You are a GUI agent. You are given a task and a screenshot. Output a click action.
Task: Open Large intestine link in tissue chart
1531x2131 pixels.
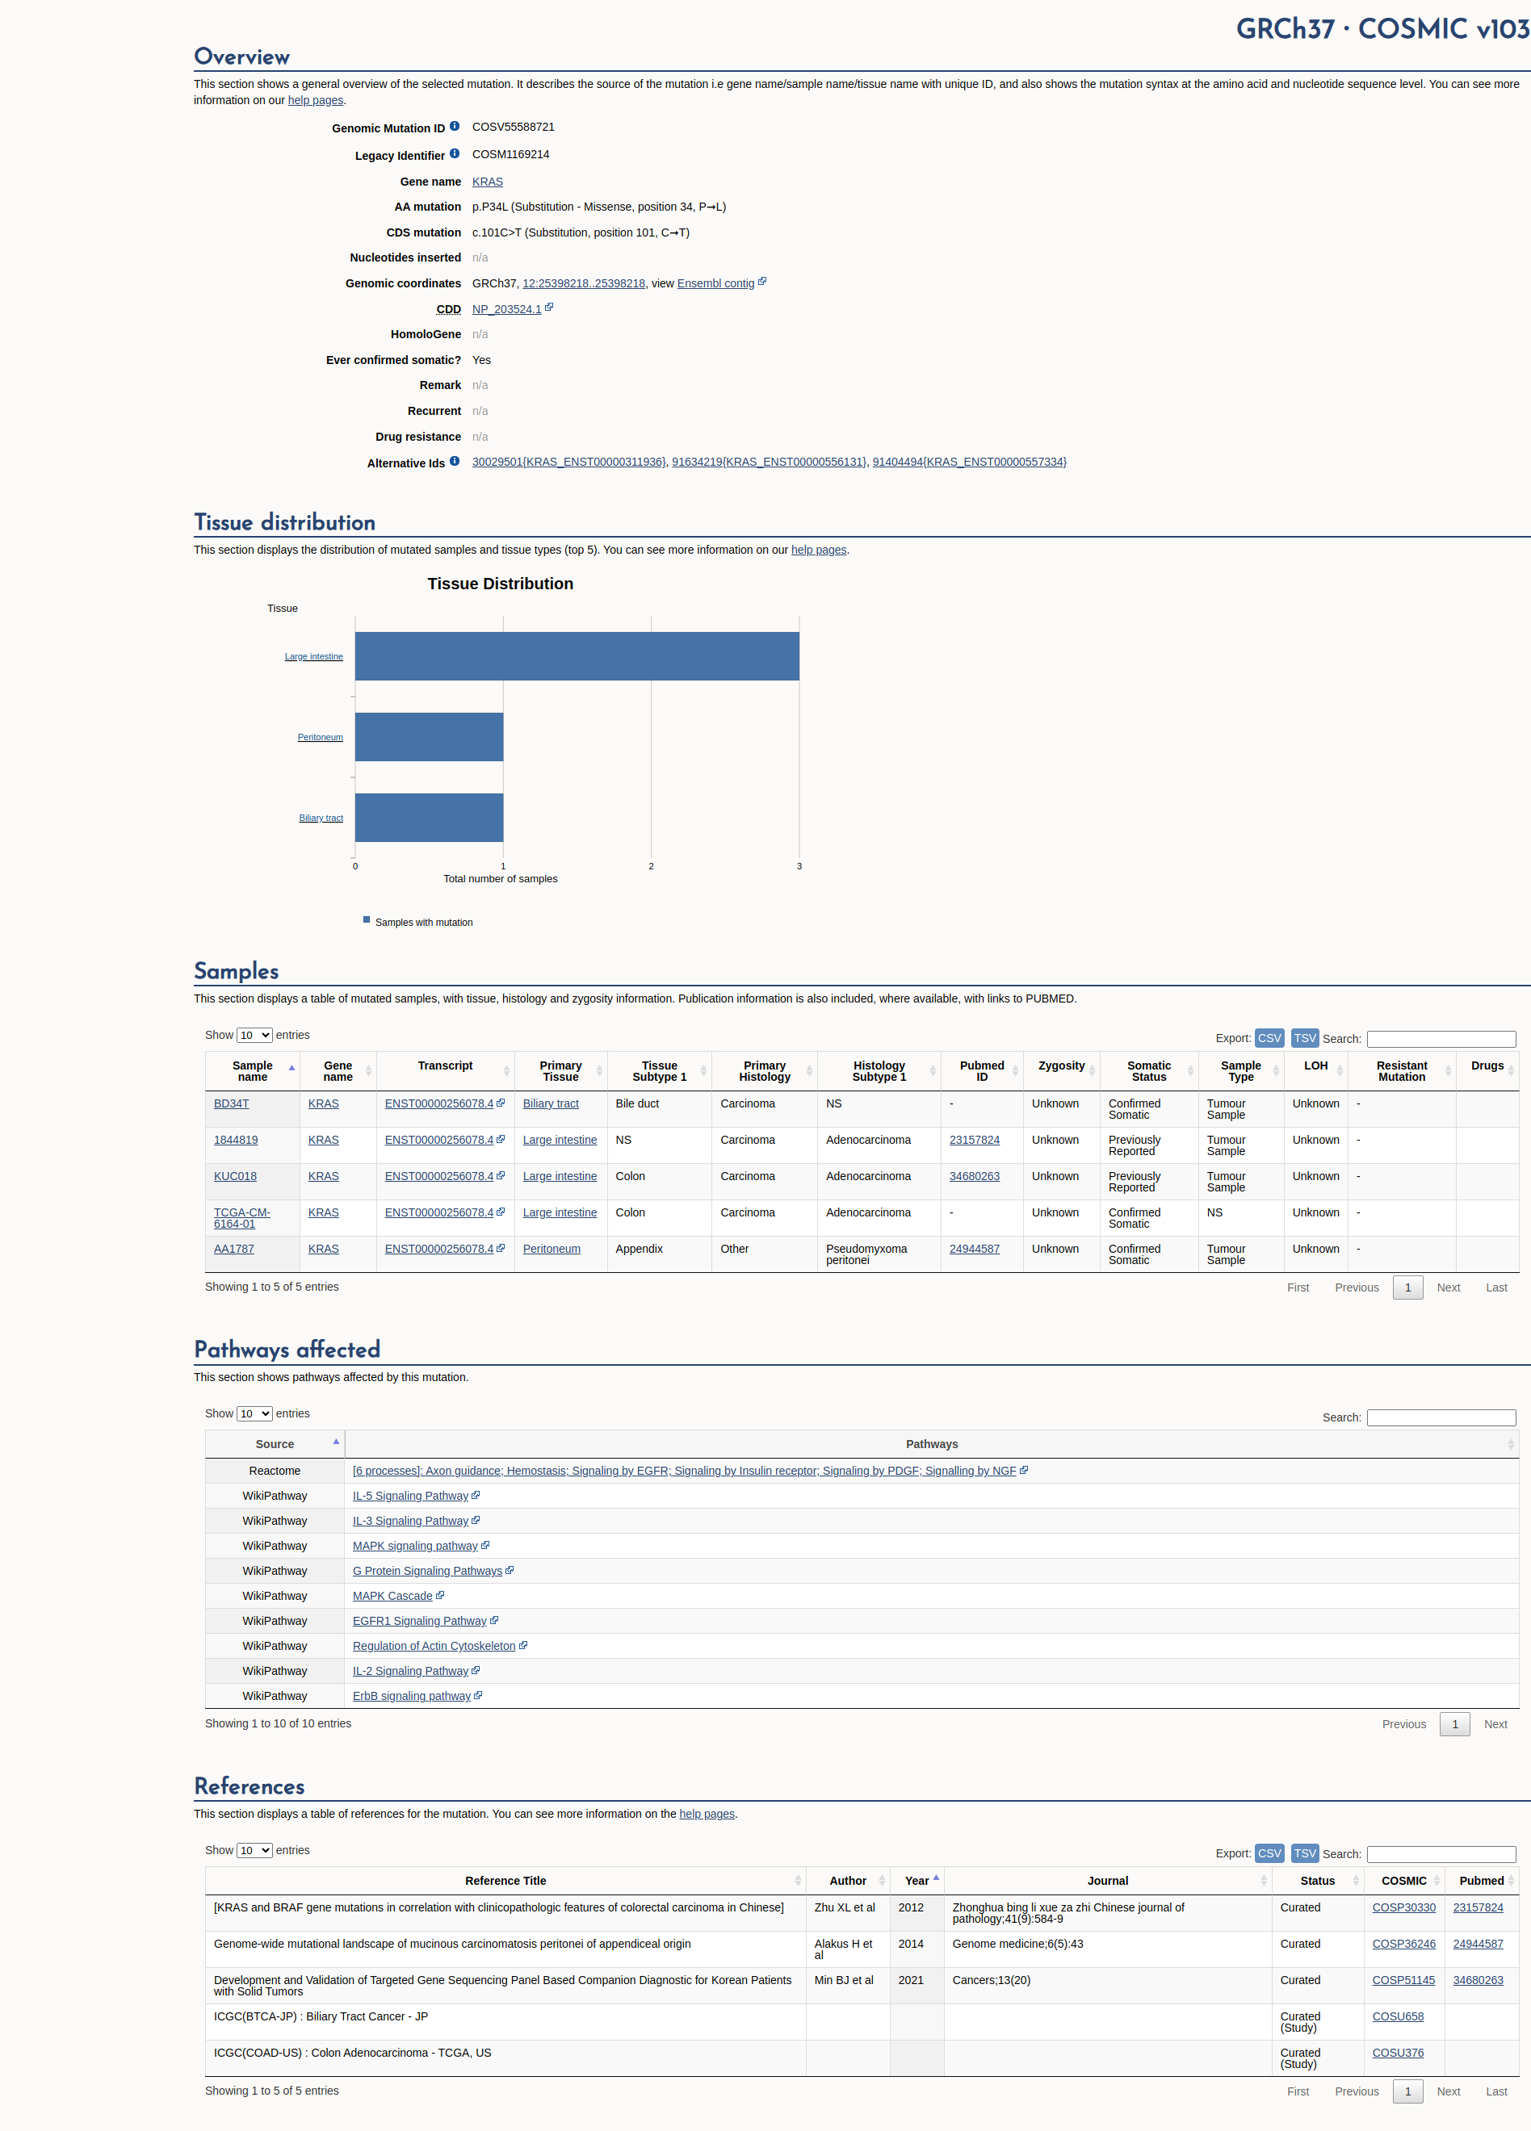(314, 655)
